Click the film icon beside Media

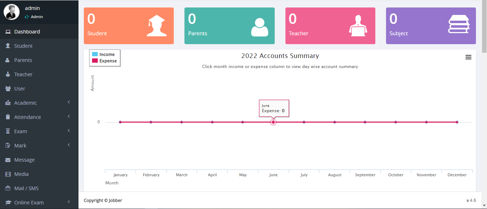point(8,174)
